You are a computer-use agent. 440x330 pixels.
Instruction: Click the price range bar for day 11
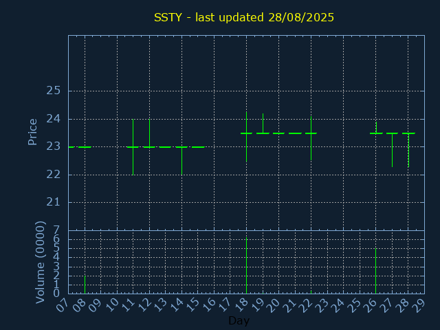133,147
